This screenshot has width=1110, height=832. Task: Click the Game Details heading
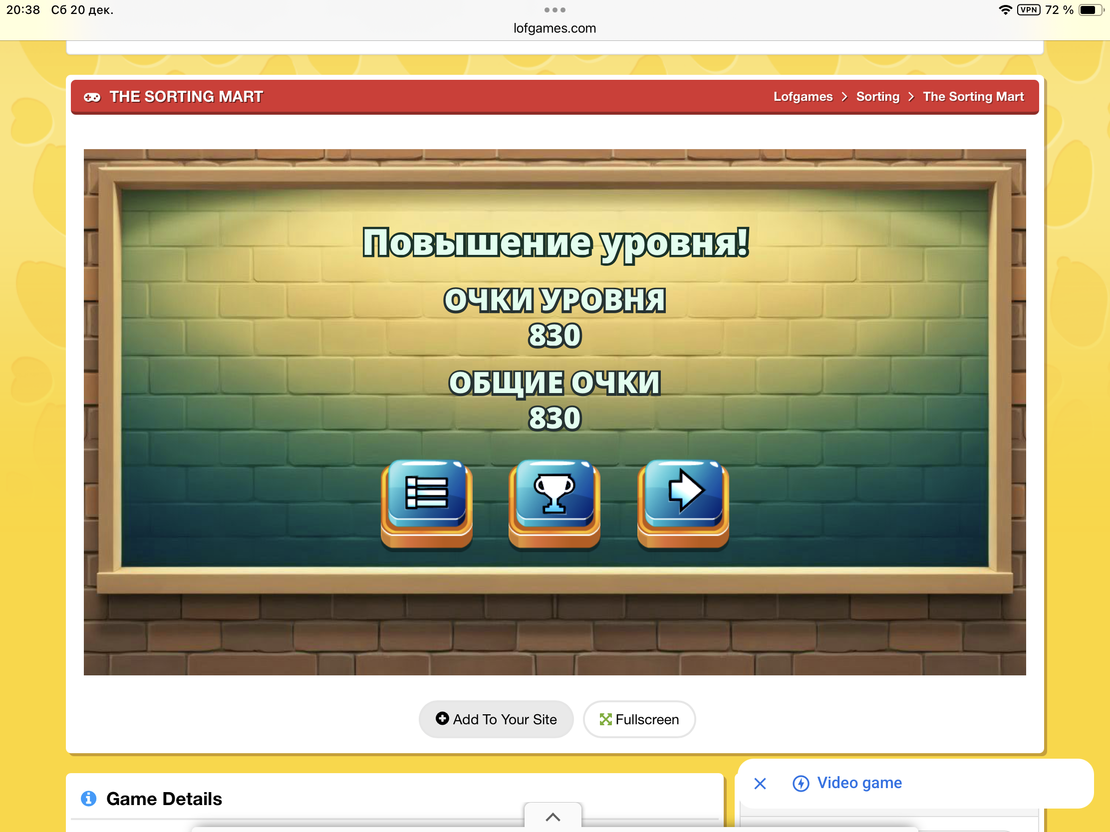coord(164,799)
